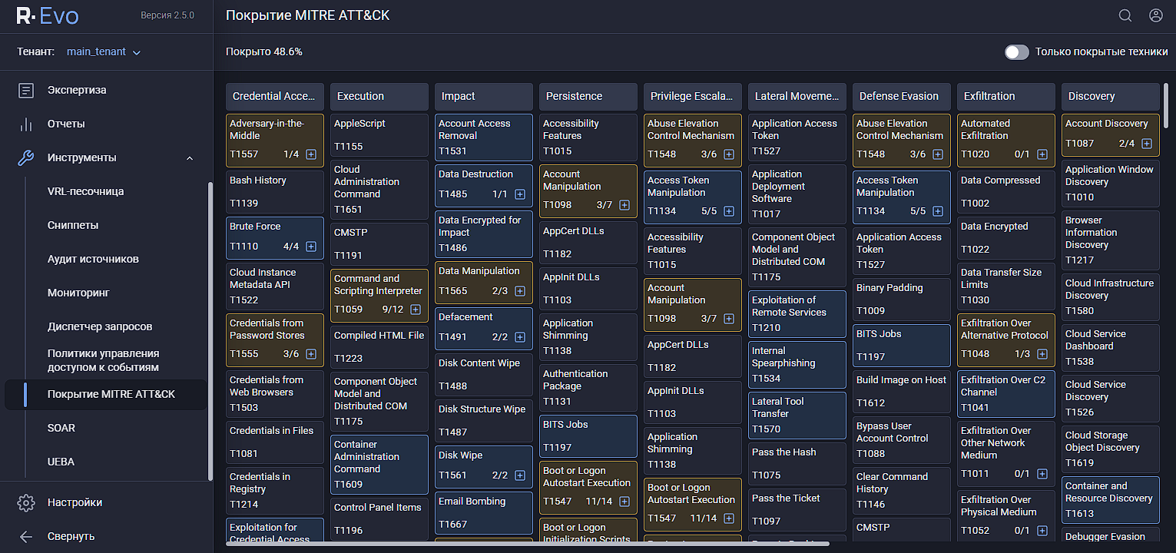Open the BITS Jobs T1197 Persistence card
This screenshot has height=553, width=1176.
(588, 435)
